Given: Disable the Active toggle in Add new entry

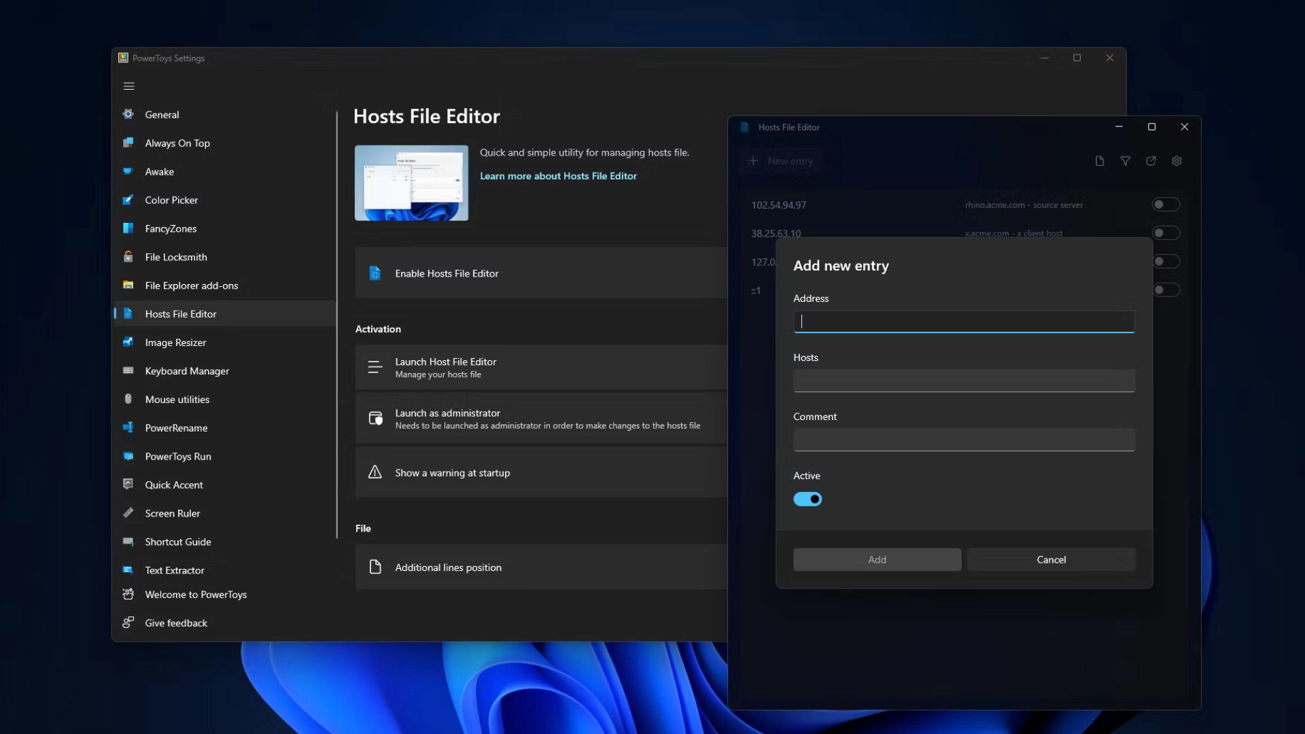Looking at the screenshot, I should (x=807, y=499).
